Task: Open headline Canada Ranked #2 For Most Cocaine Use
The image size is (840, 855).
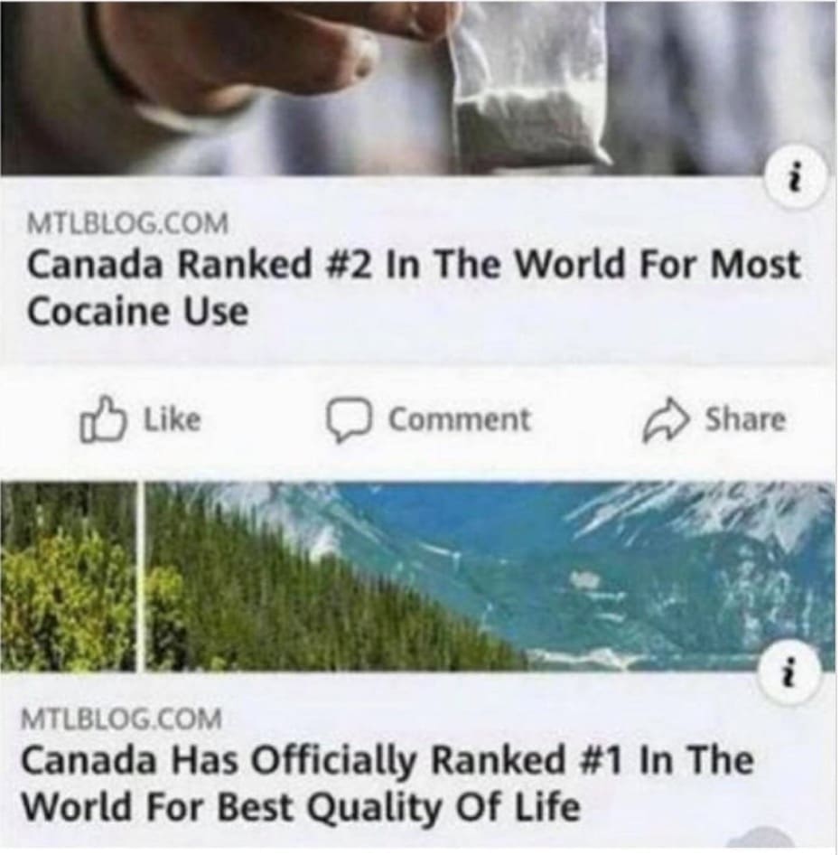Action: click(413, 288)
